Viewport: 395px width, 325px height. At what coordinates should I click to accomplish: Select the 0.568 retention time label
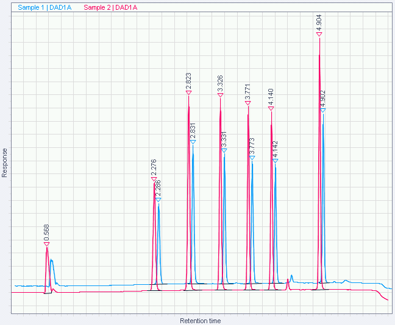(46, 233)
